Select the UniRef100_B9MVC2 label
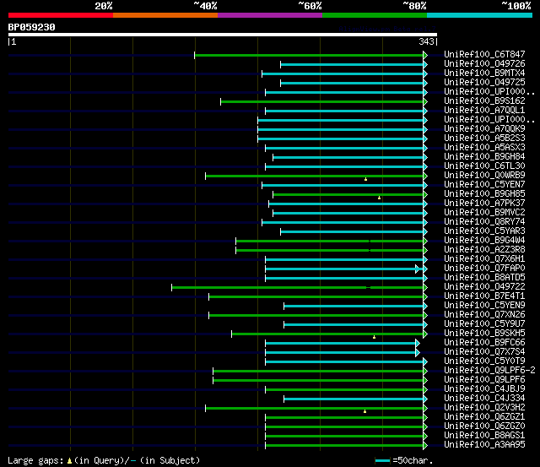The width and height of the screenshot is (540, 467). click(x=484, y=213)
